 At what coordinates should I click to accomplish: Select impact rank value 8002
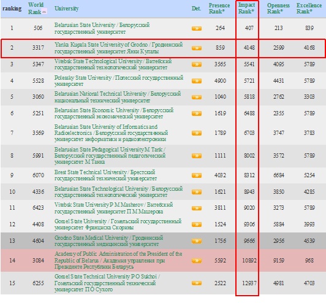(x=249, y=156)
